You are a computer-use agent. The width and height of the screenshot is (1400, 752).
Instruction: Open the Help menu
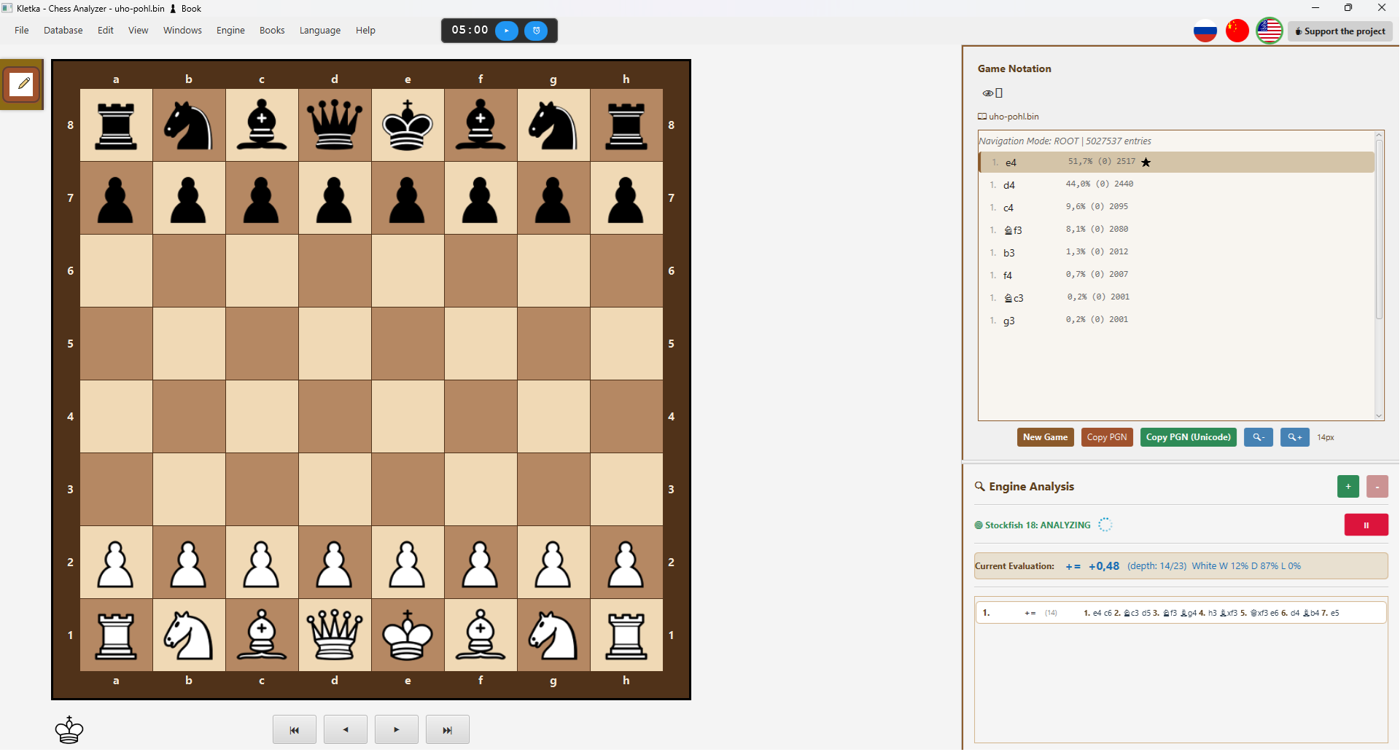coord(365,31)
